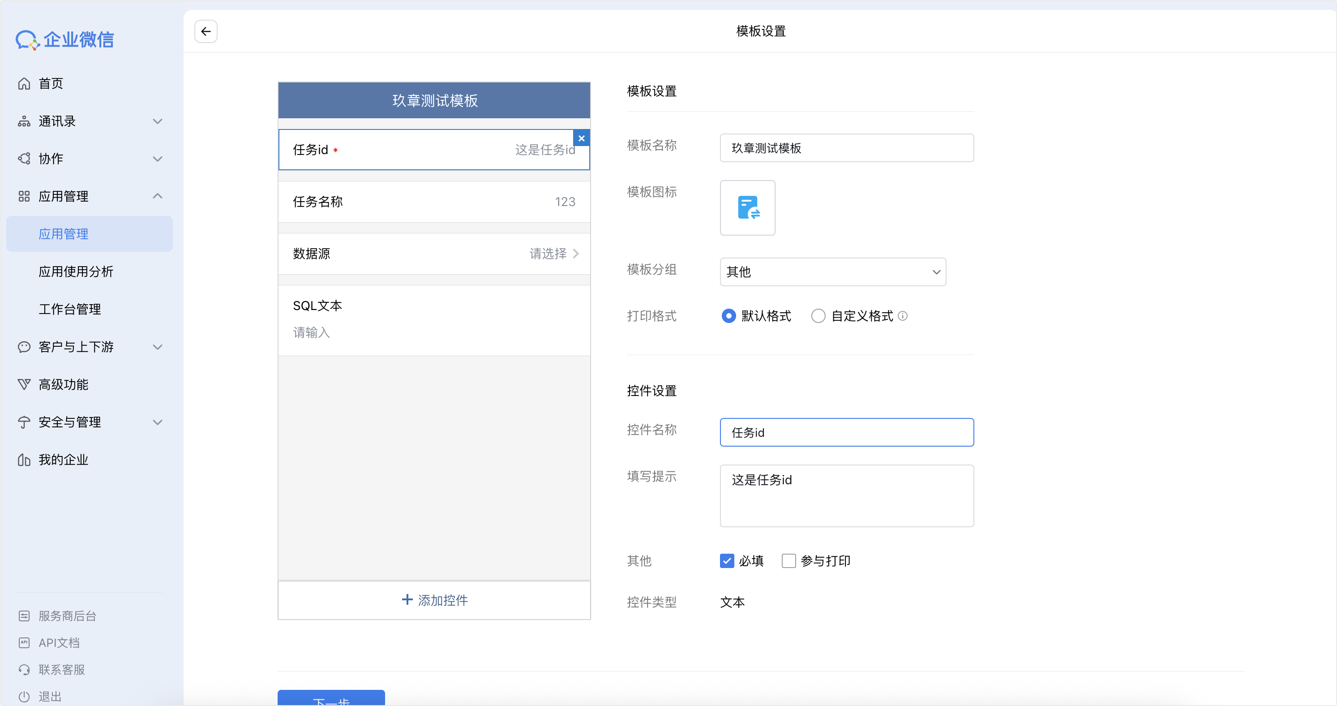The height and width of the screenshot is (706, 1337).
Task: Uncheck the 必填 checkbox
Action: pyautogui.click(x=727, y=561)
